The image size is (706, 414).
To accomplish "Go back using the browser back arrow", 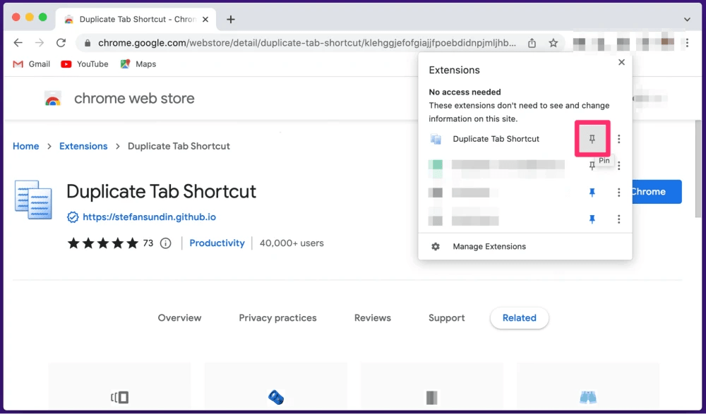I will [18, 42].
